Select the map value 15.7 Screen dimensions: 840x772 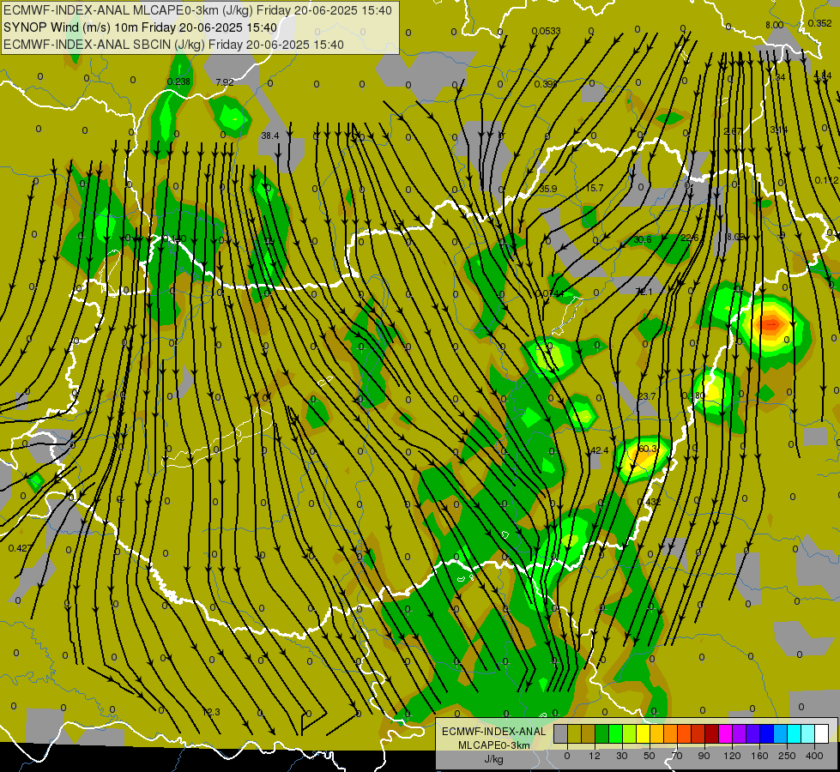594,188
